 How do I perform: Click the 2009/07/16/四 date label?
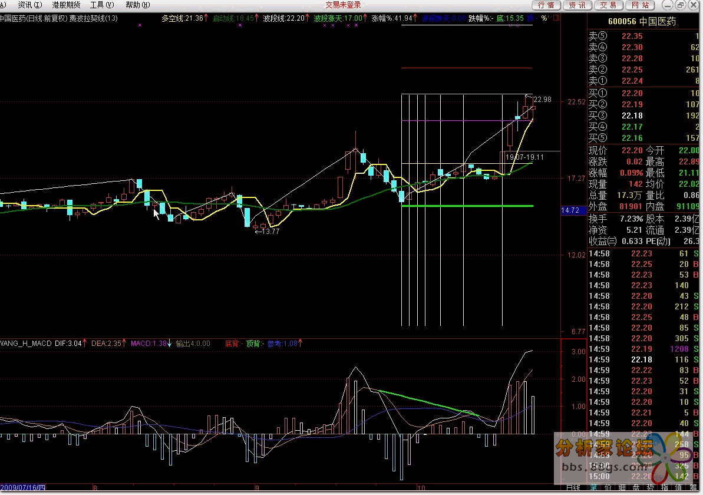pyautogui.click(x=23, y=488)
